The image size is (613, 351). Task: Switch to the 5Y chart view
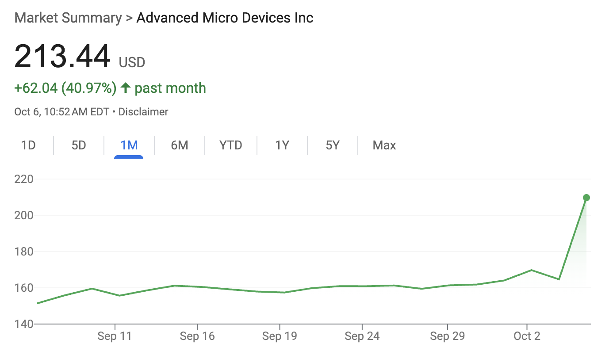[333, 145]
